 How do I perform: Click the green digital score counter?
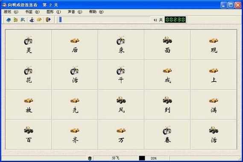click(175, 20)
